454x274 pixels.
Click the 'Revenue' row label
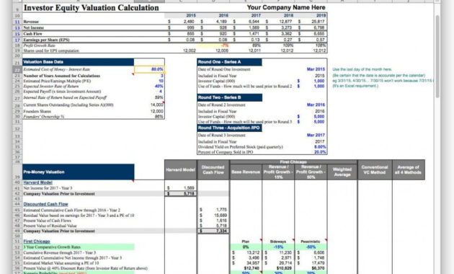point(31,22)
